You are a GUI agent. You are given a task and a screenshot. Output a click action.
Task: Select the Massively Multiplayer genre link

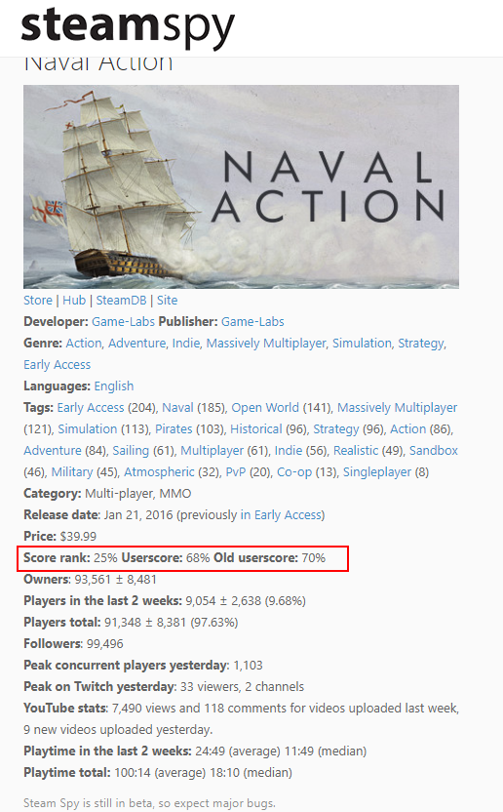[x=266, y=344]
